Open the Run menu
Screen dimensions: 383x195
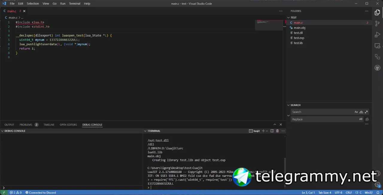click(x=63, y=4)
